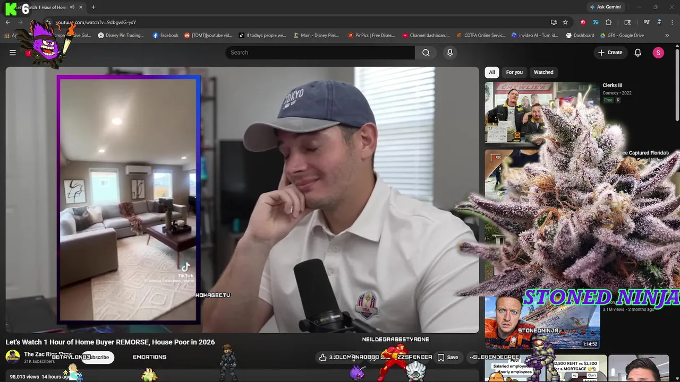Image resolution: width=680 pixels, height=382 pixels.
Task: Open The Zac Rios Show channel avatar
Action: 13,357
